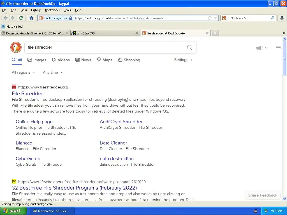Go forward with the forward arrow button
Viewport: 287px width, 215px height.
pos(12,18)
